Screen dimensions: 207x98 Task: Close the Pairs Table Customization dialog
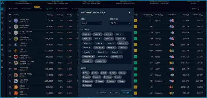130,12
